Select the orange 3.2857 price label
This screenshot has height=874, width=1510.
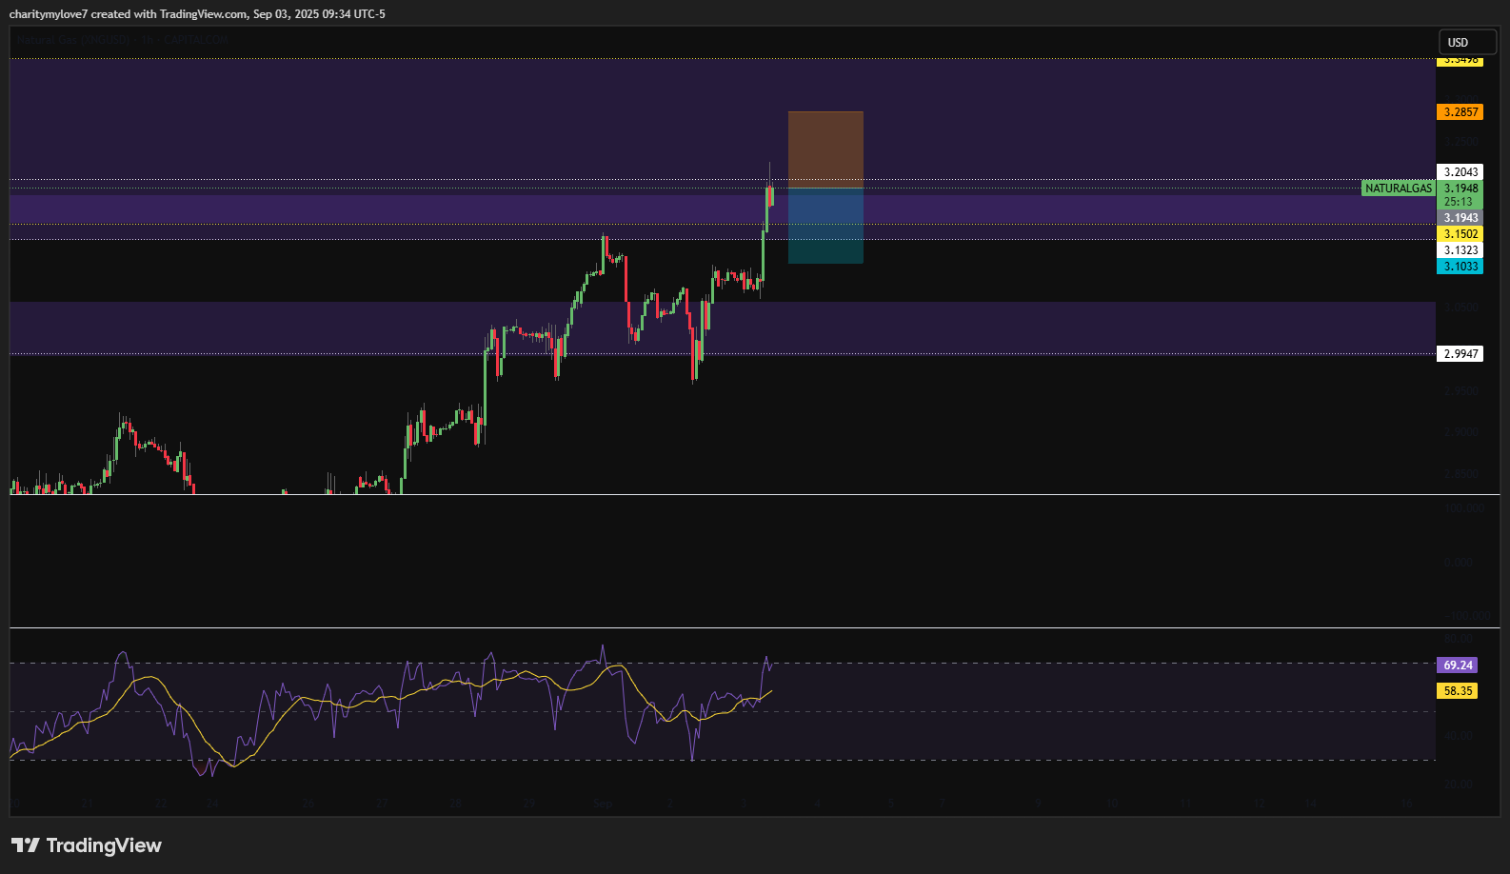tap(1460, 112)
